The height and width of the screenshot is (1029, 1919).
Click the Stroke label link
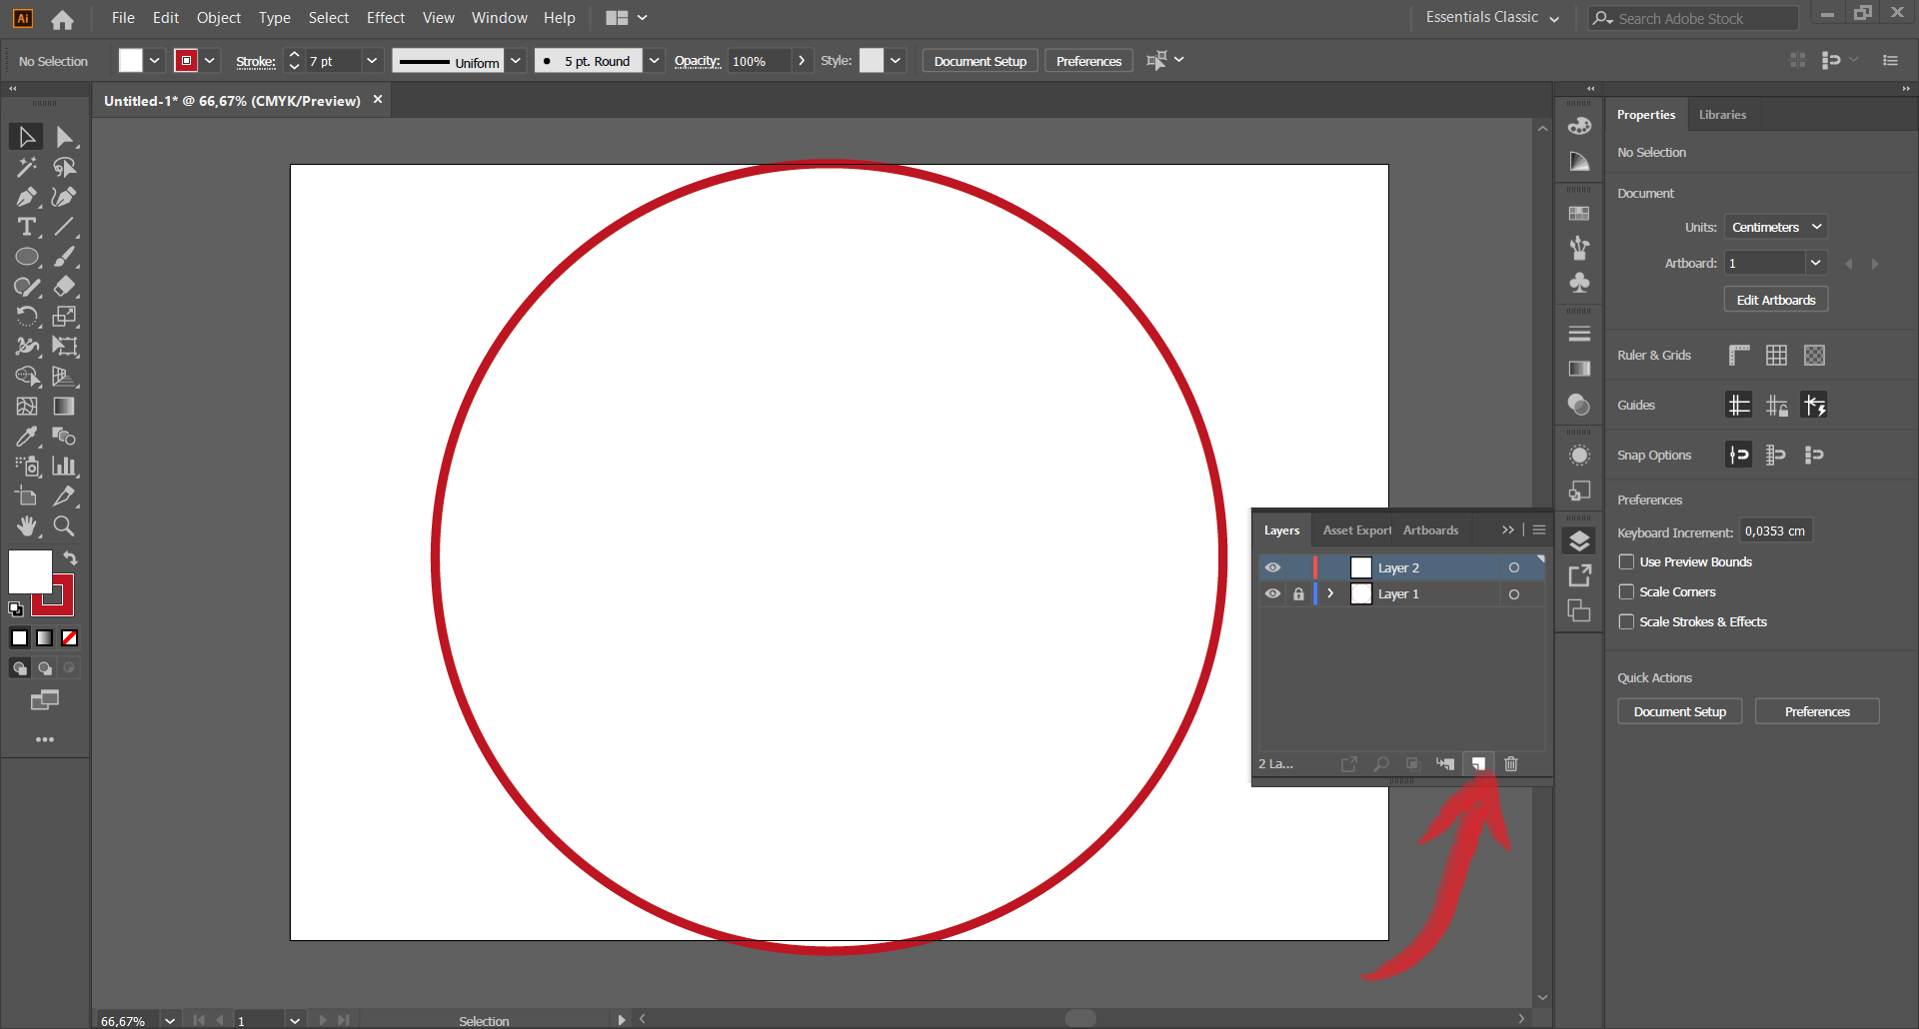point(255,61)
